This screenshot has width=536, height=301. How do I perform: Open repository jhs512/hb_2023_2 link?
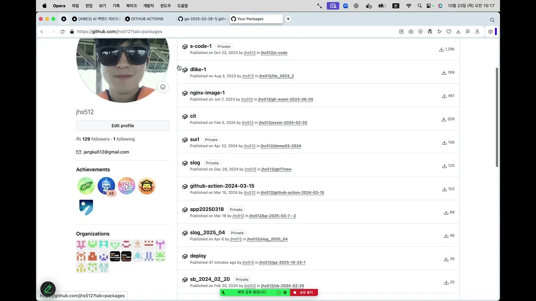[x=276, y=76]
